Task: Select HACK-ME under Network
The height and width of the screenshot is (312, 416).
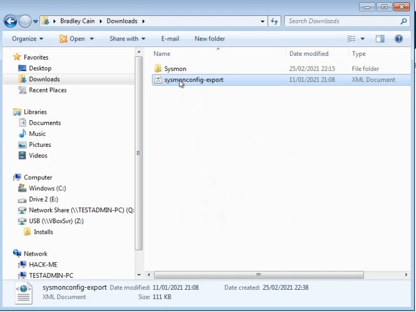Action: pos(43,265)
